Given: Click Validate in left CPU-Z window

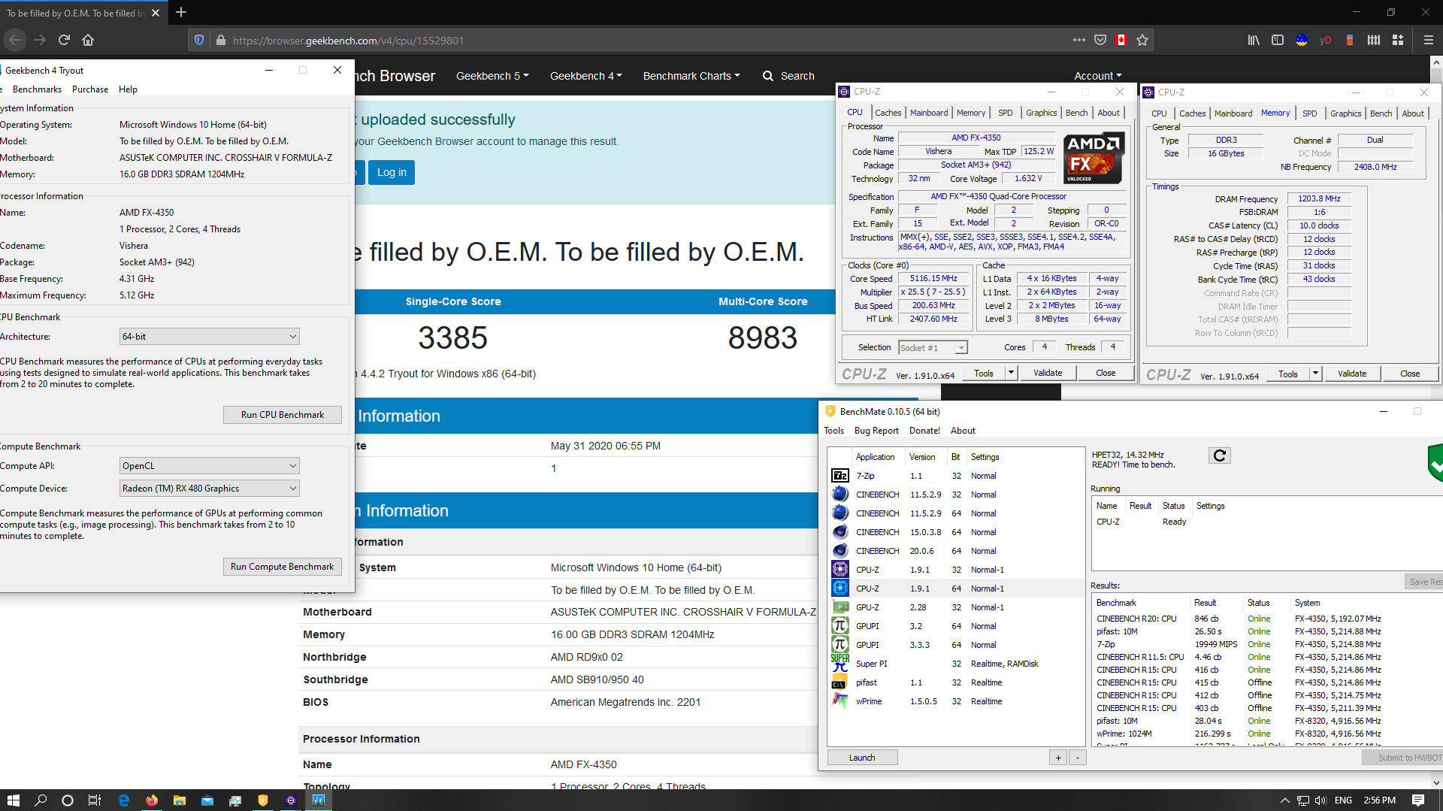Looking at the screenshot, I should point(1048,373).
